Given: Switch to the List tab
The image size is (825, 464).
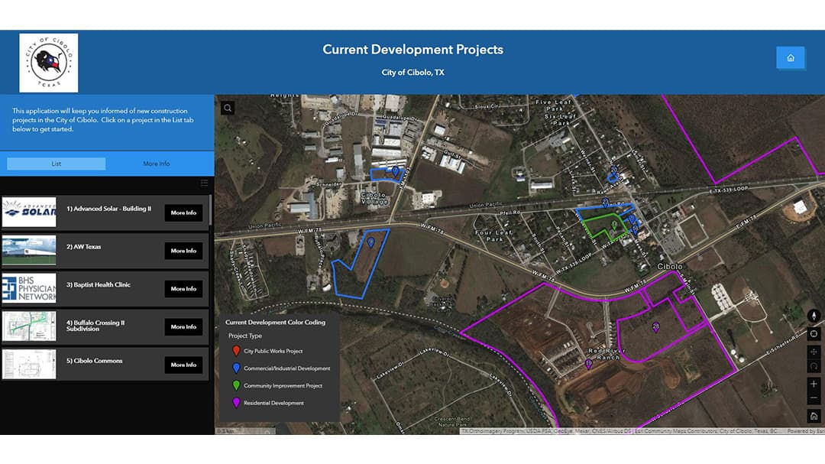Looking at the screenshot, I should coord(55,163).
